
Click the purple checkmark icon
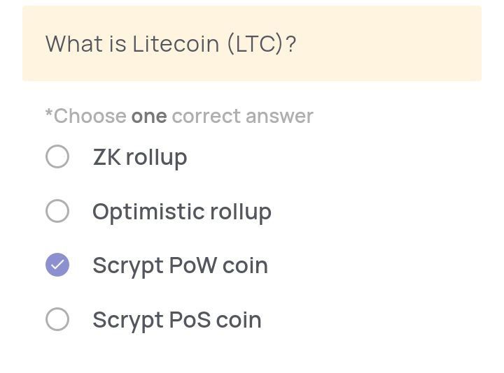click(57, 265)
